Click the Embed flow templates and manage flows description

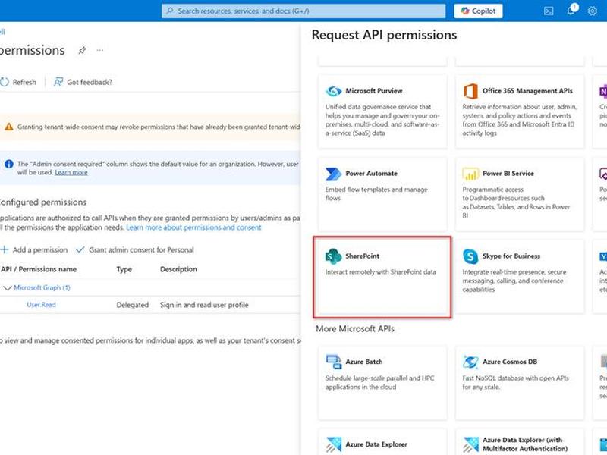[x=376, y=194]
